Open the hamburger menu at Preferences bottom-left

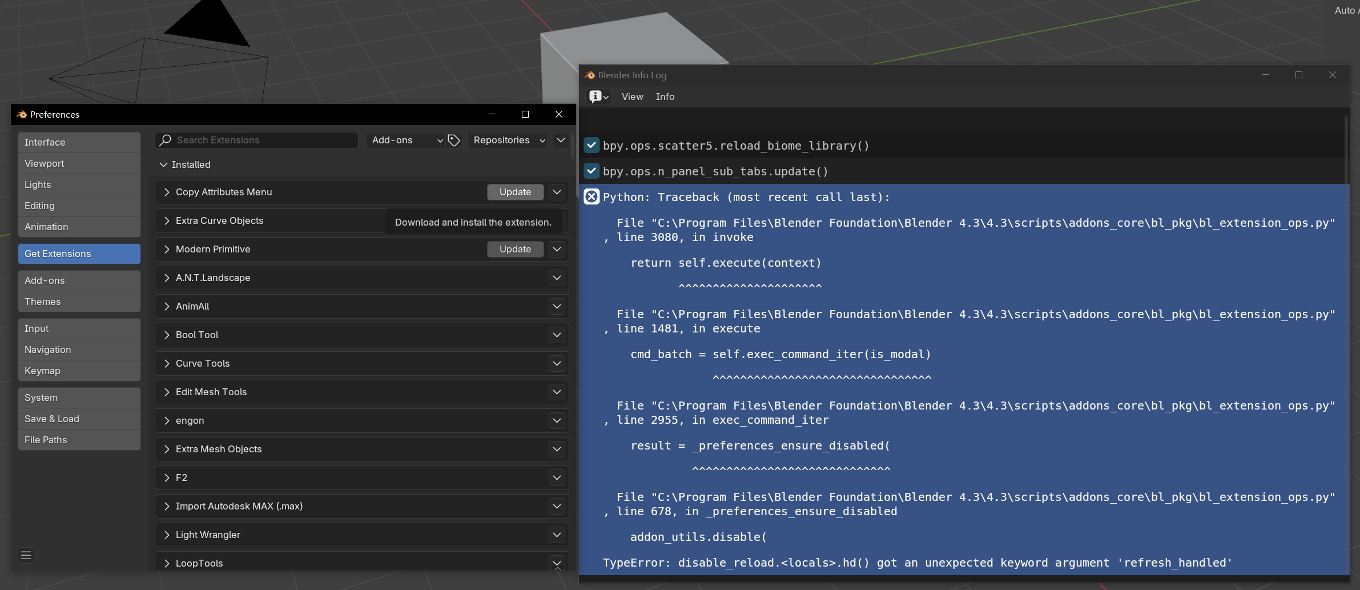25,555
